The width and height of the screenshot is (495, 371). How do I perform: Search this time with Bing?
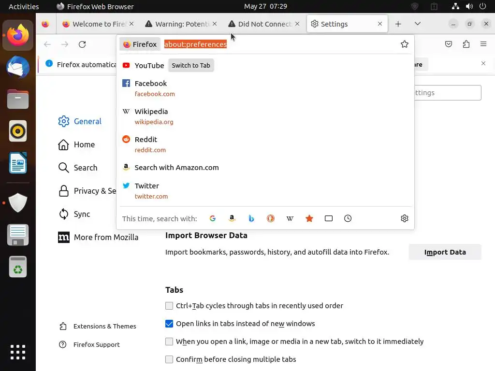tap(251, 218)
